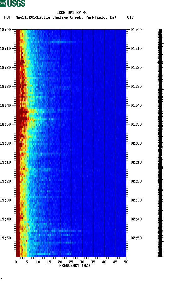The height and width of the screenshot is (282, 174).
Task: Select the title text 'LCCB DP1 BP 40'
Action: 72,13
